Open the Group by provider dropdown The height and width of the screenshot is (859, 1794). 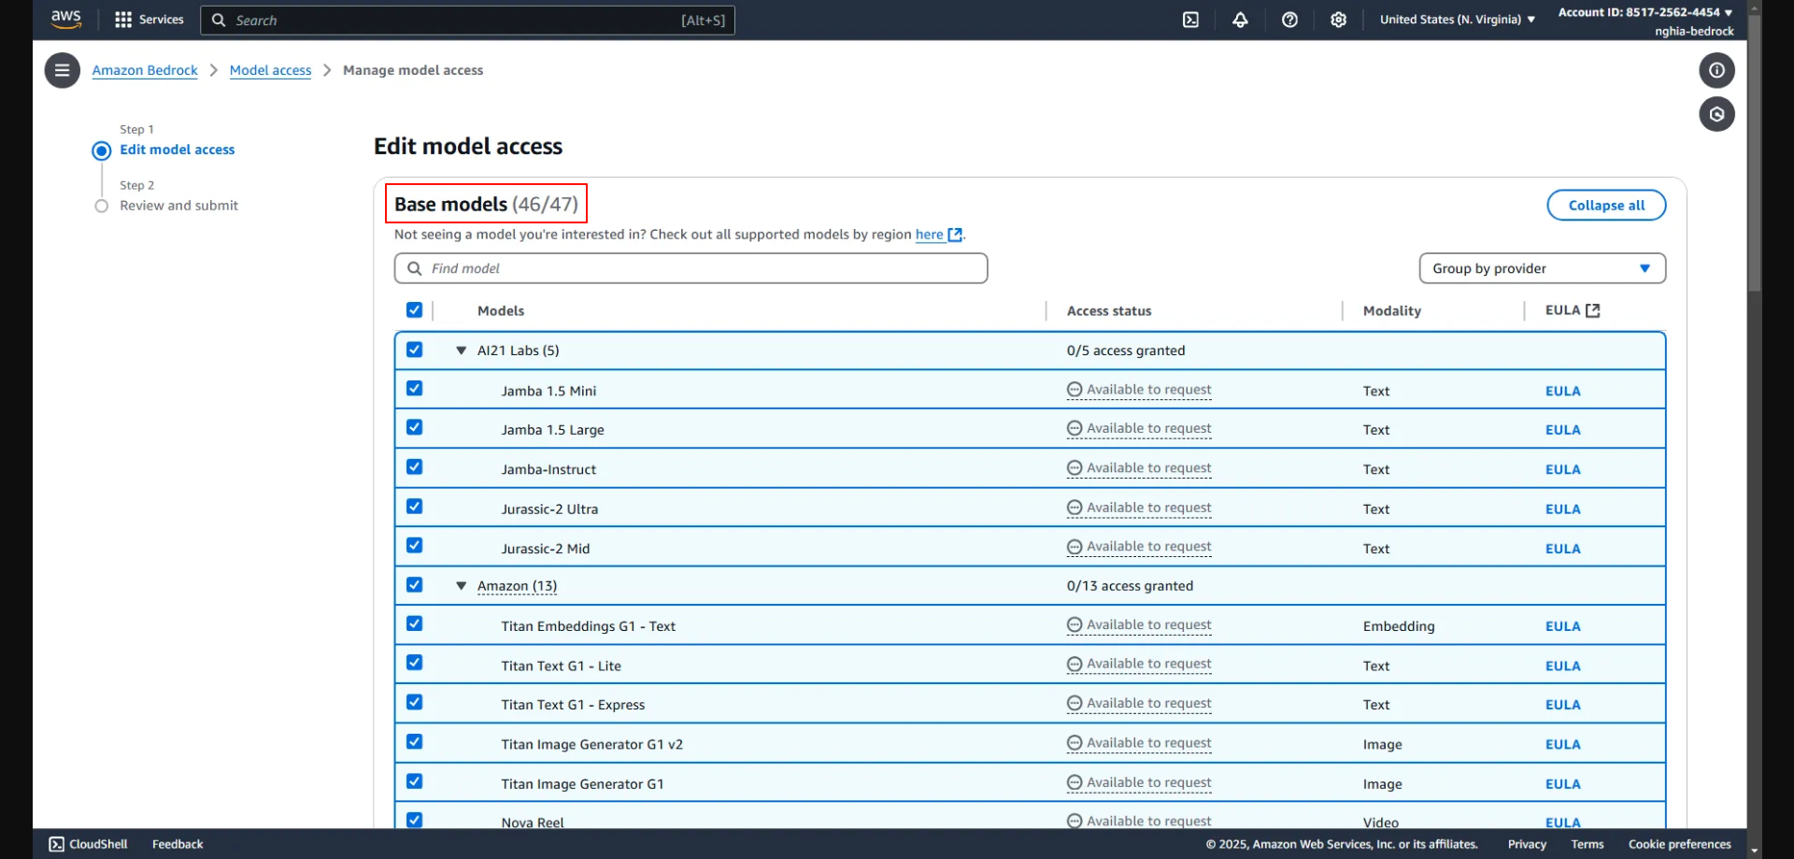(x=1542, y=268)
